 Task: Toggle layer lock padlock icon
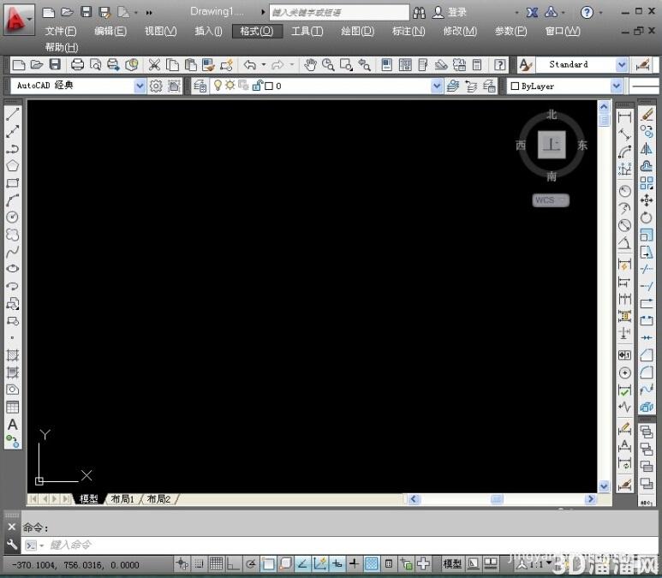257,86
